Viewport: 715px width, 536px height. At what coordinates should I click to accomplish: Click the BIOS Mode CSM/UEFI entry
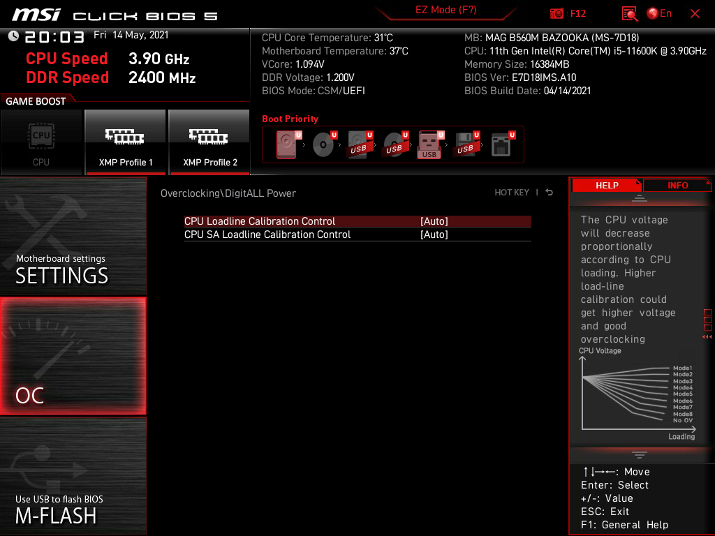pyautogui.click(x=314, y=91)
